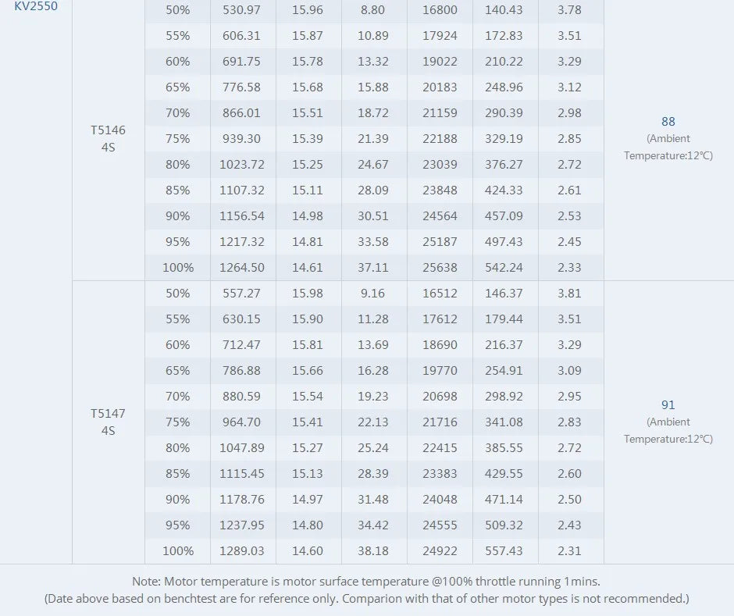Select the 38.18 current cell

click(x=373, y=550)
